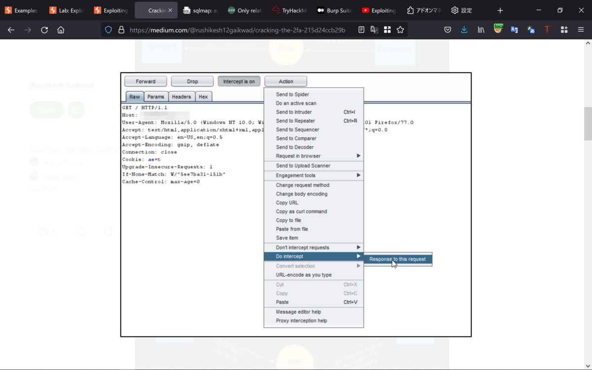Select the Params request tab
The width and height of the screenshot is (592, 370).
coord(156,97)
